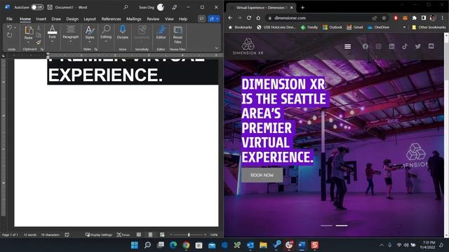
Task: Open the Editor proofing tool
Action: click(x=161, y=32)
